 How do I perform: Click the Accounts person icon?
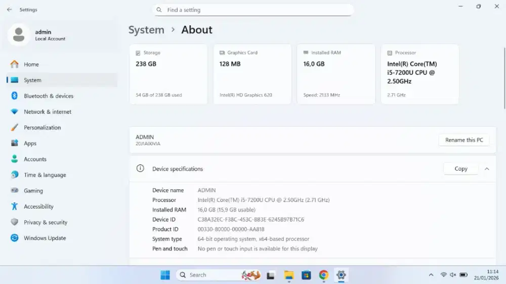(x=15, y=159)
